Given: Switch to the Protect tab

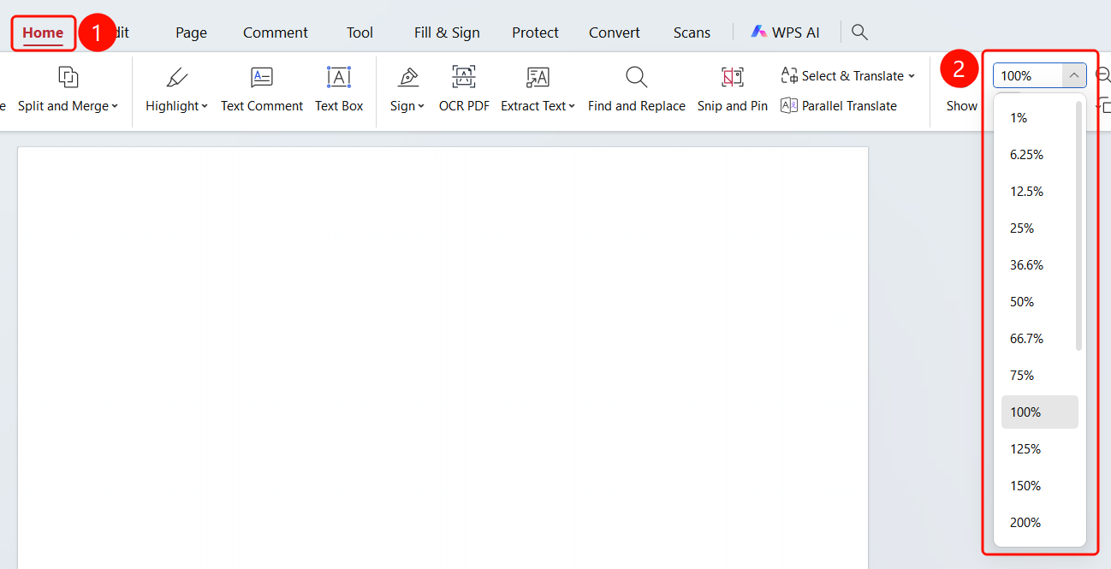Looking at the screenshot, I should click(x=536, y=33).
